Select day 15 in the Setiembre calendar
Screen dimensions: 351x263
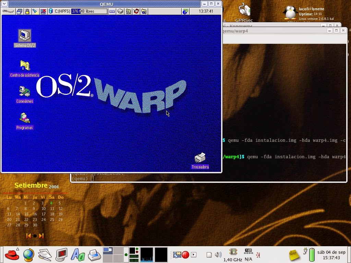(26, 214)
